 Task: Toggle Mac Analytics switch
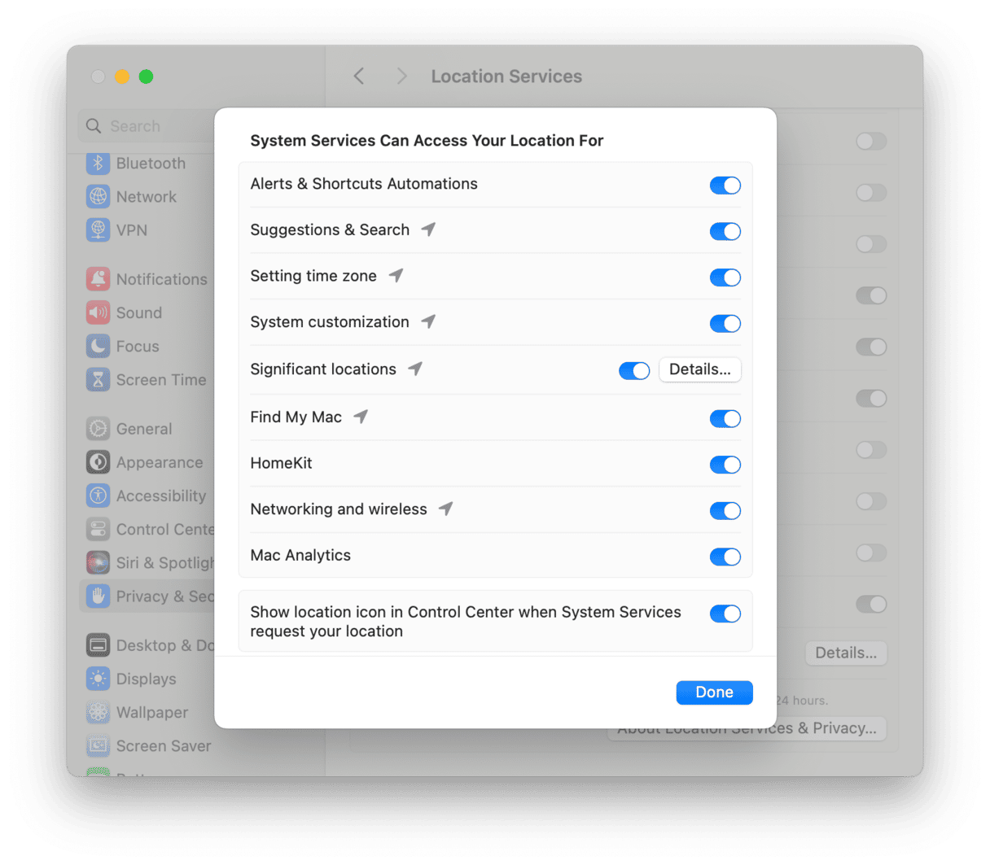(725, 557)
